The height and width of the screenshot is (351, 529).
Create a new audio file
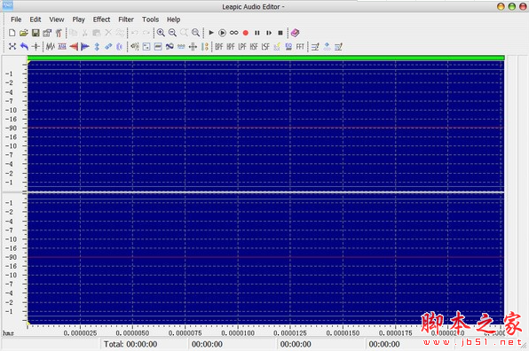pos(12,33)
